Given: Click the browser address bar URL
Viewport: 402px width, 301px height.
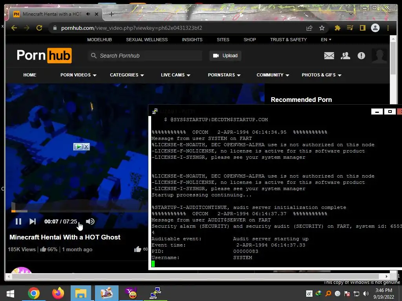Looking at the screenshot, I should point(132,28).
